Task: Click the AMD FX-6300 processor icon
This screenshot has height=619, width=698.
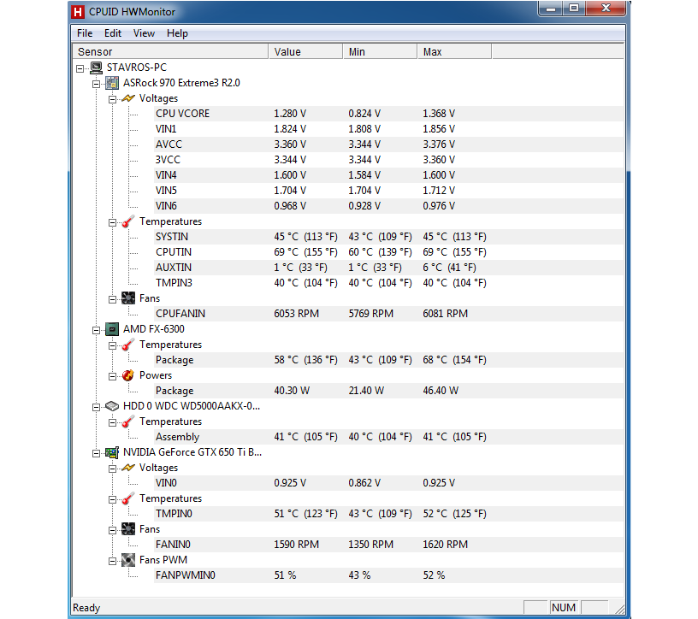Action: click(112, 329)
